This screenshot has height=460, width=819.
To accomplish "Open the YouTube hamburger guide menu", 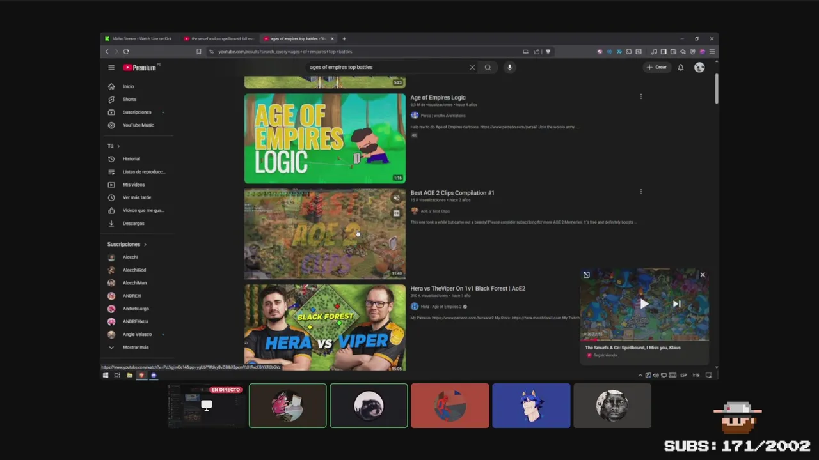I will tap(111, 67).
